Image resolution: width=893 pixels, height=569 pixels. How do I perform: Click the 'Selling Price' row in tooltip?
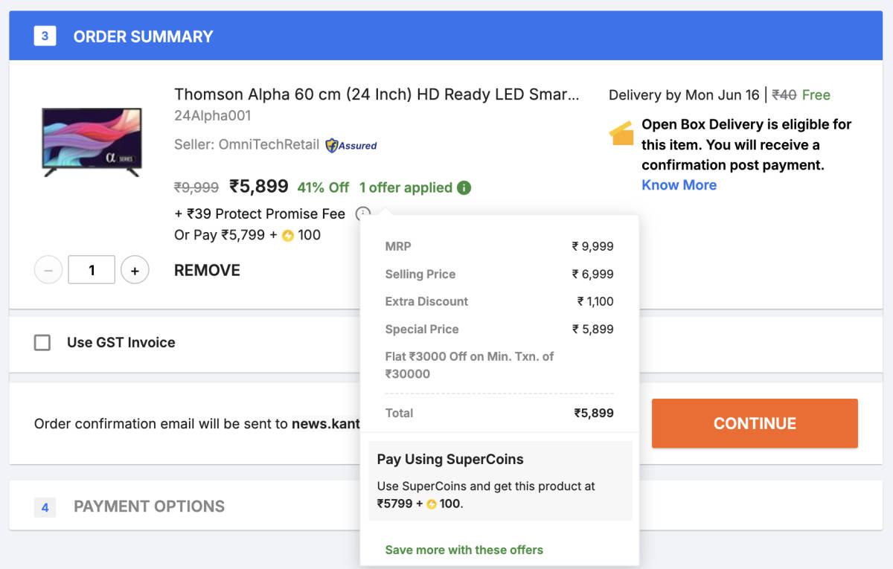tap(499, 274)
